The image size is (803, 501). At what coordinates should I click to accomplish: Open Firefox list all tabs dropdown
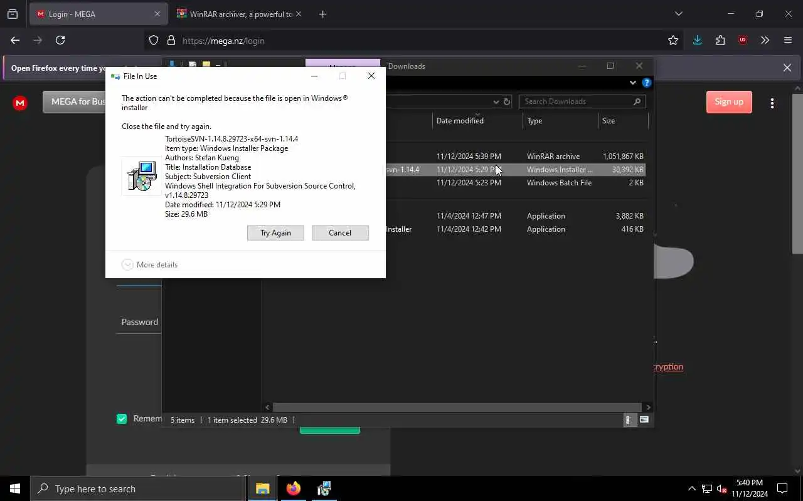point(678,14)
